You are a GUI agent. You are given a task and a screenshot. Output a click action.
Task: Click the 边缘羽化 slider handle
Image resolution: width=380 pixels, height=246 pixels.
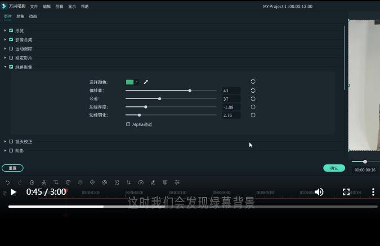tap(140, 115)
